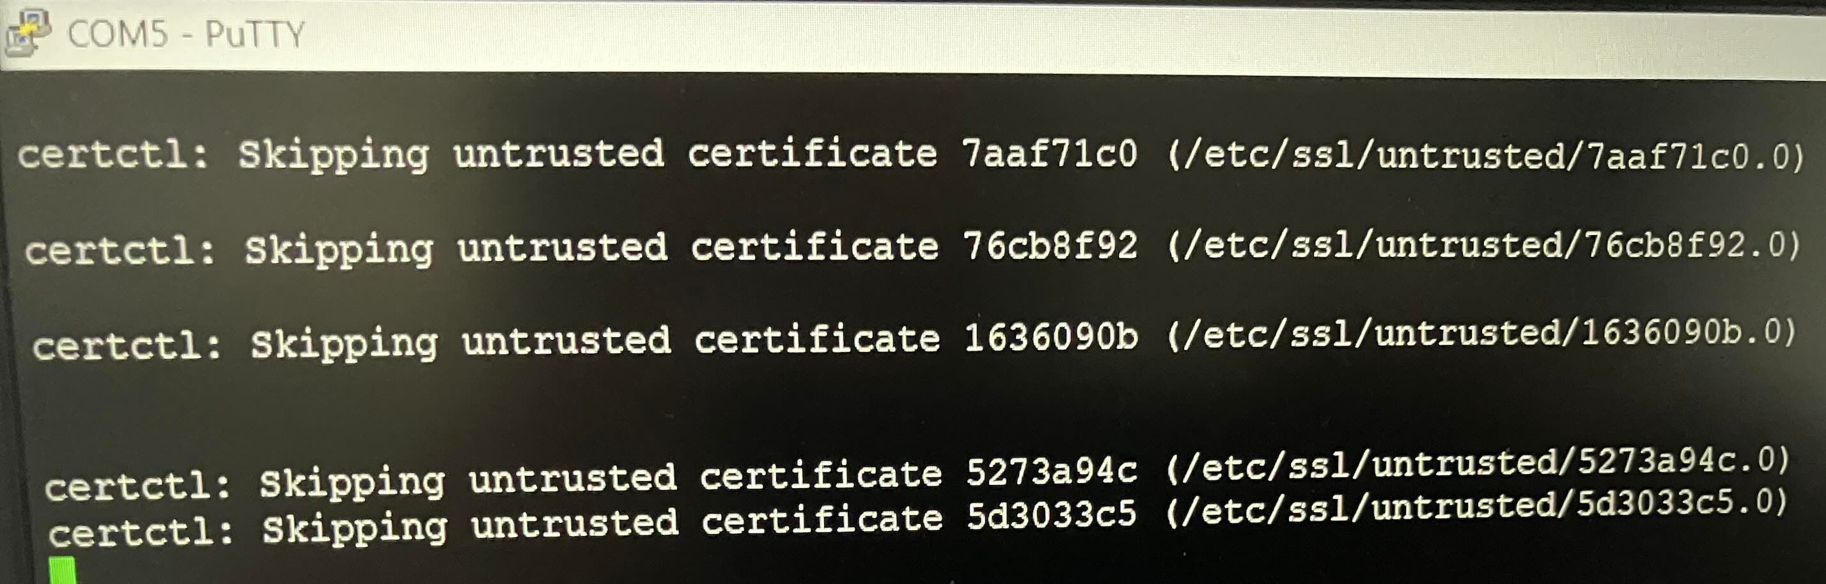The image size is (1826, 584).
Task: Click the green terminal cursor block
Action: click(63, 571)
